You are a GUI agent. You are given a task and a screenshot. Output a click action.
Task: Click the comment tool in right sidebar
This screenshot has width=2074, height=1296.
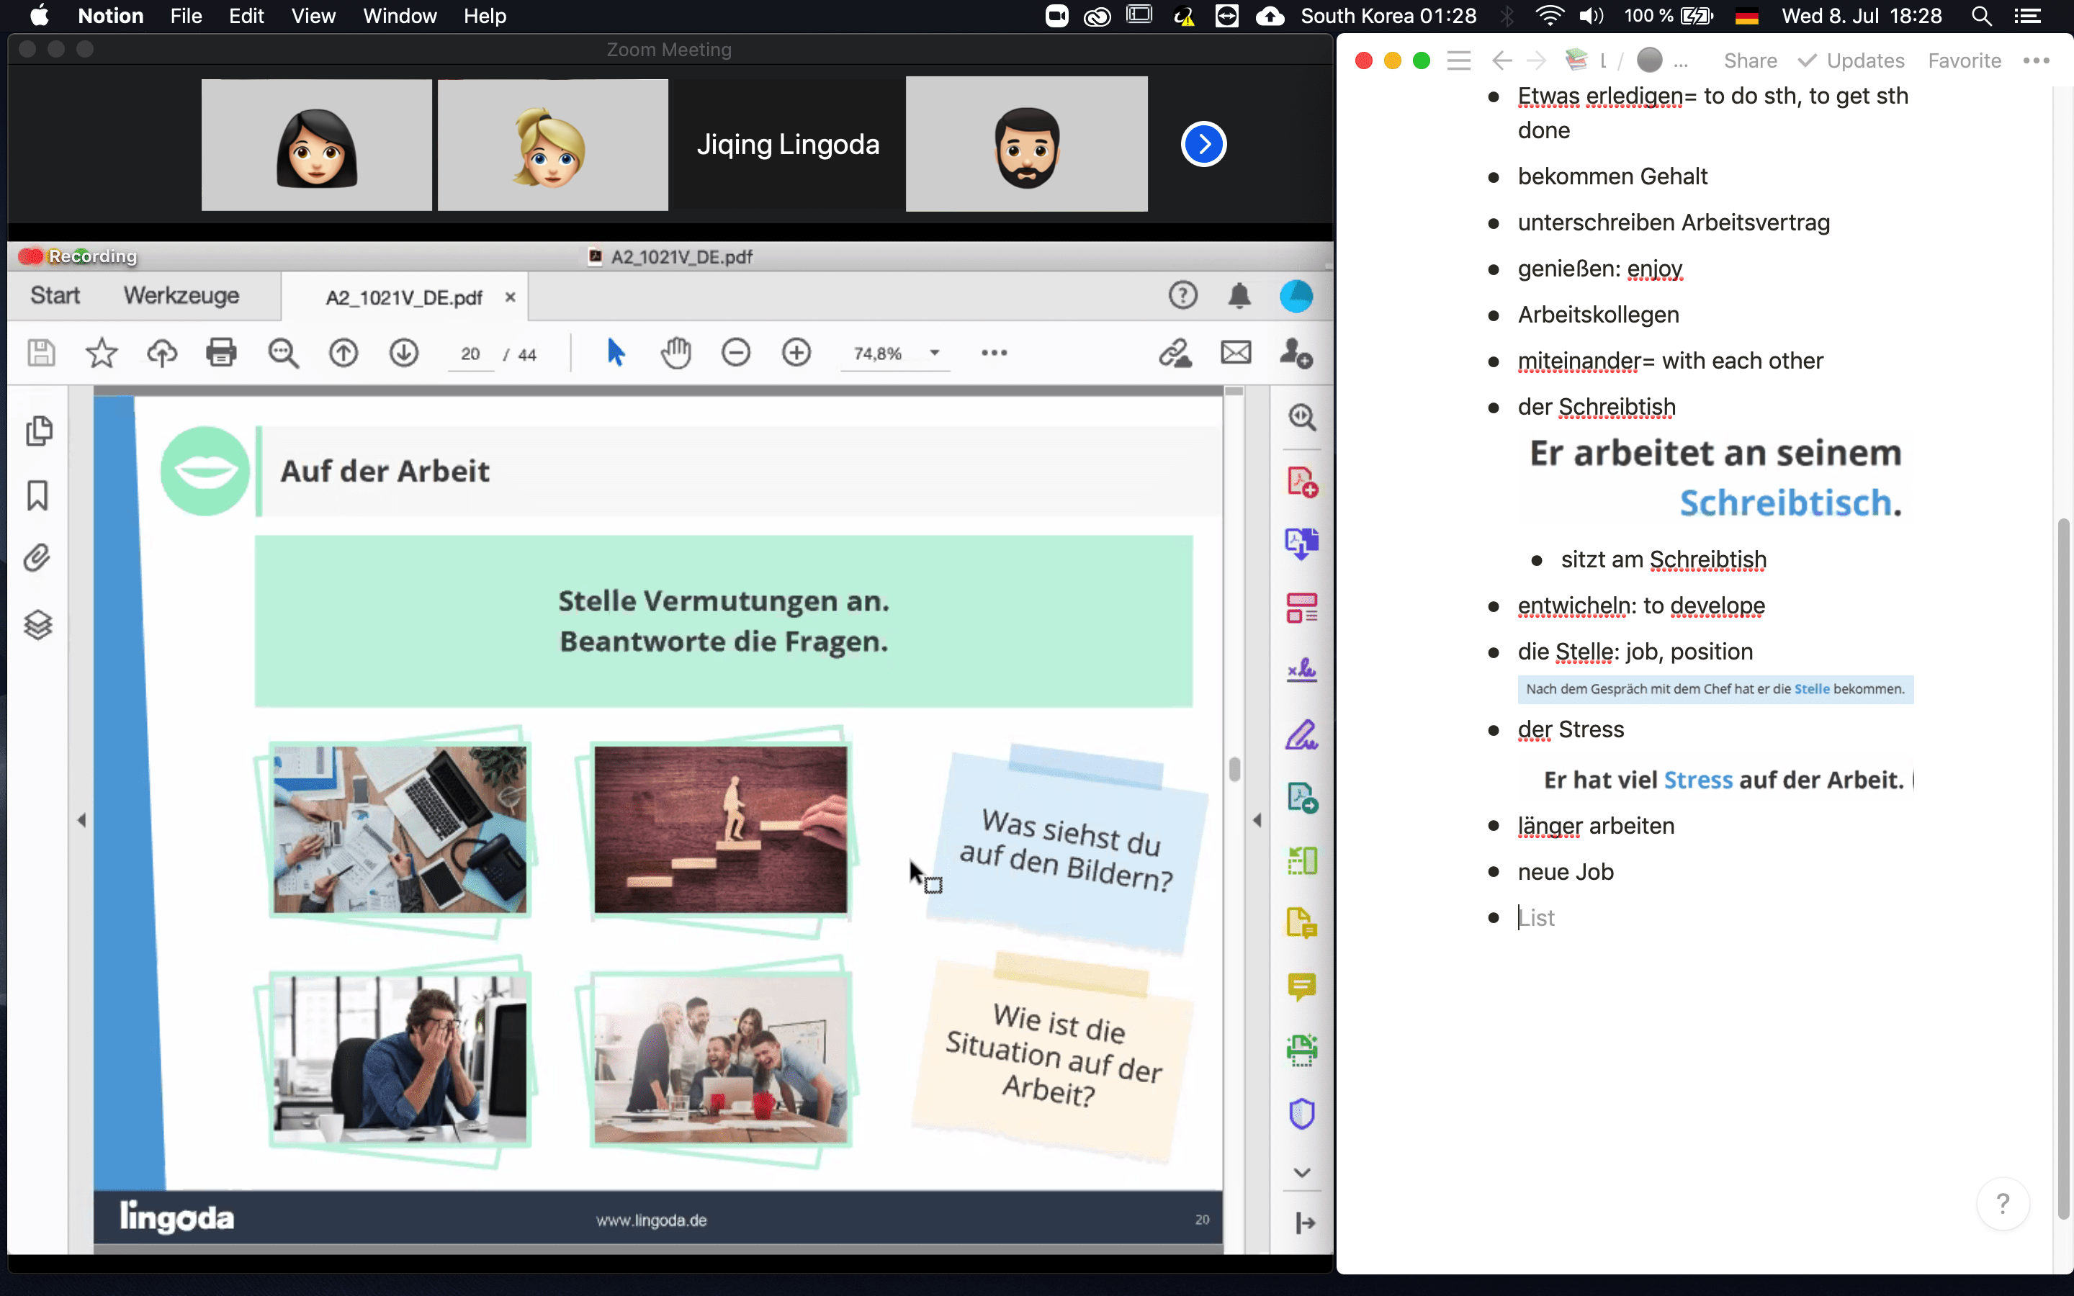1301,986
